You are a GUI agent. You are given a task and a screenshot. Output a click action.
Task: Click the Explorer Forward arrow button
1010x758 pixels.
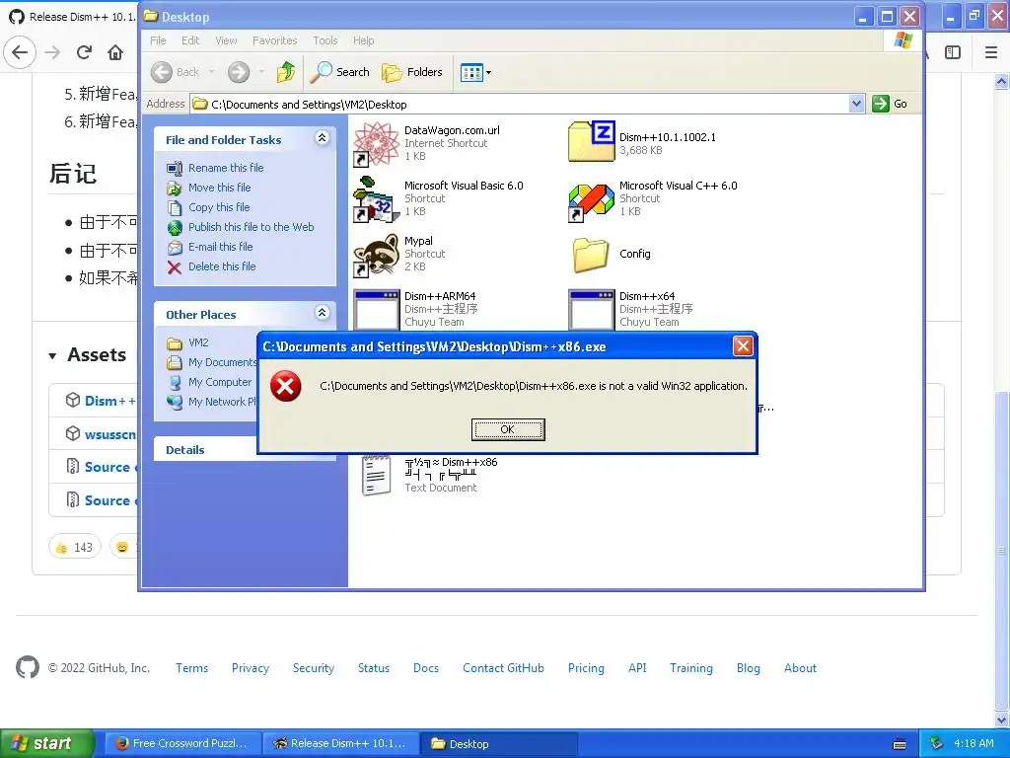[239, 72]
